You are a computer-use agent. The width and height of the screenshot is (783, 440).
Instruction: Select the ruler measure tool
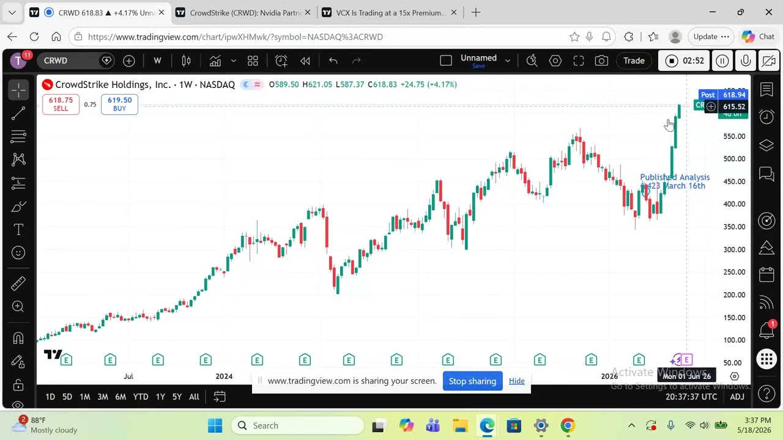click(18, 283)
